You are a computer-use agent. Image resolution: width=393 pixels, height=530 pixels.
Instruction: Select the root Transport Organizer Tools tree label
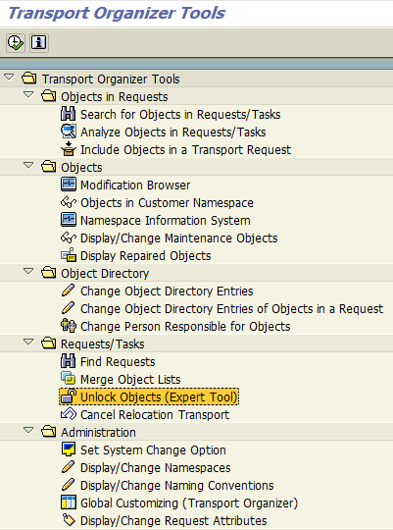tap(111, 79)
